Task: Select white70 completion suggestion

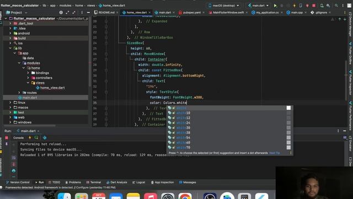Action: [x=229, y=148]
